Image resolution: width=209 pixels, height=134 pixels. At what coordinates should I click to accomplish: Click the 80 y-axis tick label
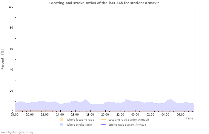[x=11, y=28]
